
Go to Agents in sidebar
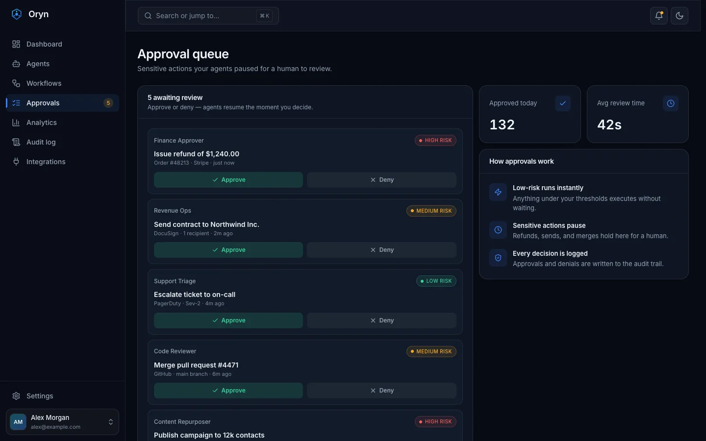pyautogui.click(x=62, y=64)
